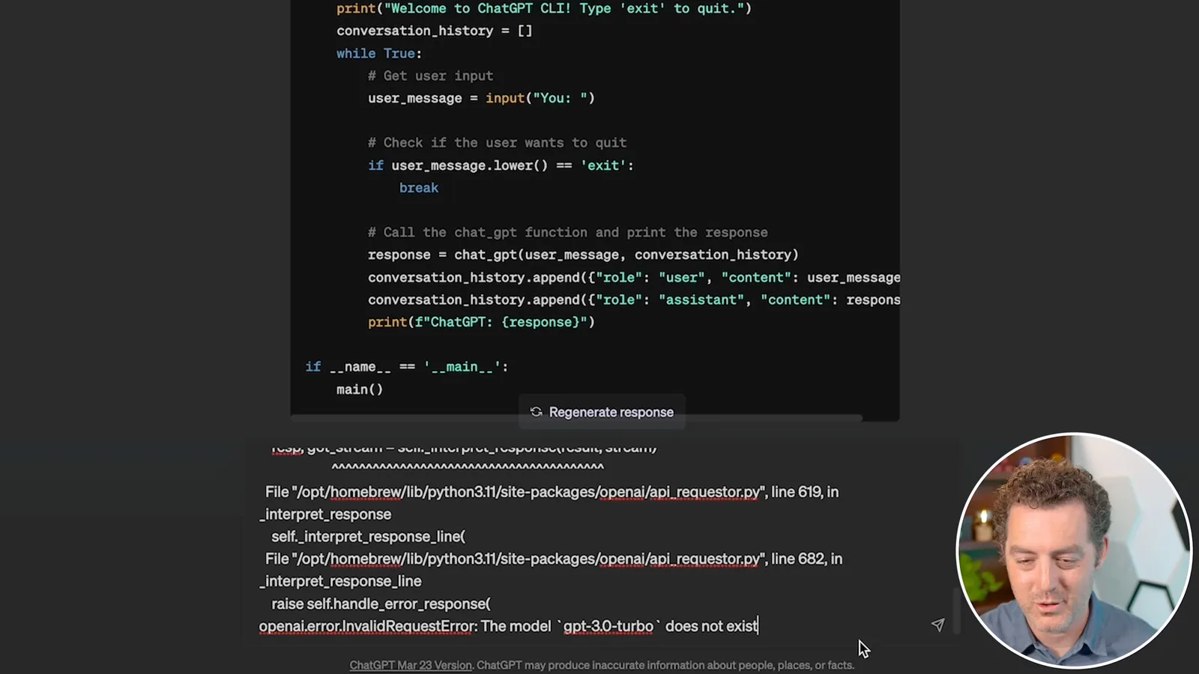The image size is (1199, 674).
Task: Click the 'break' keyword in the code
Action: click(419, 188)
